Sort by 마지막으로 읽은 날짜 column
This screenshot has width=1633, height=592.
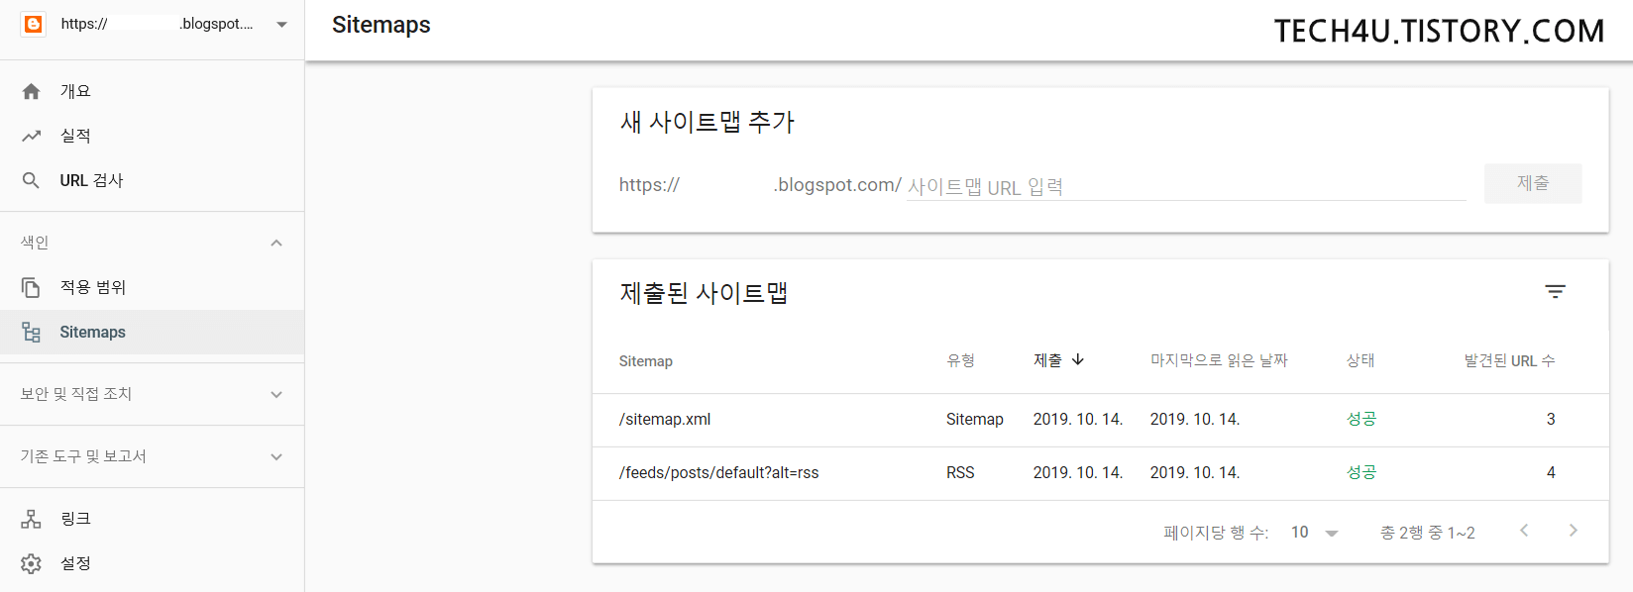pyautogui.click(x=1219, y=360)
